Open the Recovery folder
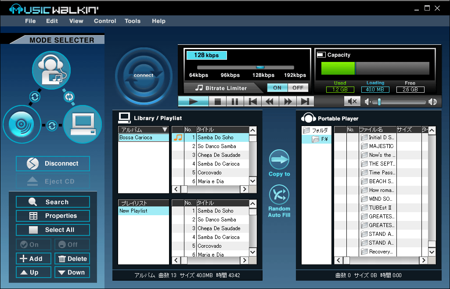The width and height of the screenshot is (450, 289). pyautogui.click(x=377, y=252)
